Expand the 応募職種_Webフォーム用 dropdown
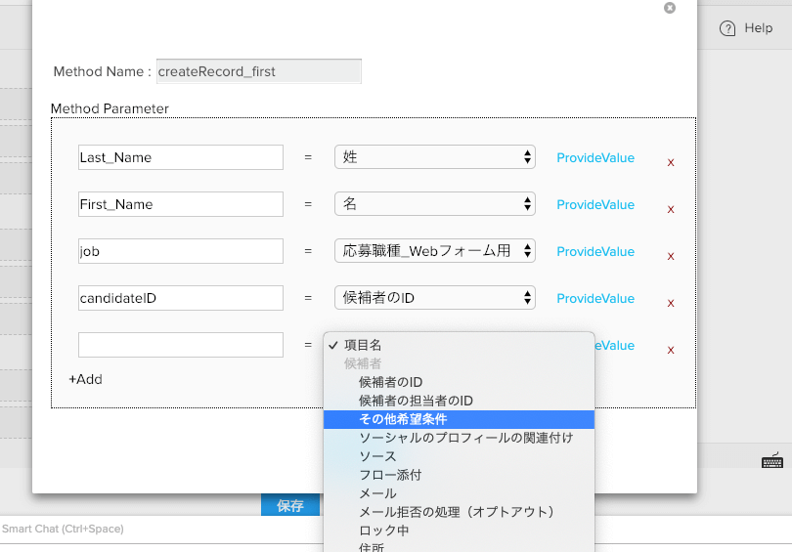The width and height of the screenshot is (792, 552). 434,251
